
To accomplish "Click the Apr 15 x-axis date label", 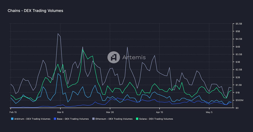I will click(160, 112).
